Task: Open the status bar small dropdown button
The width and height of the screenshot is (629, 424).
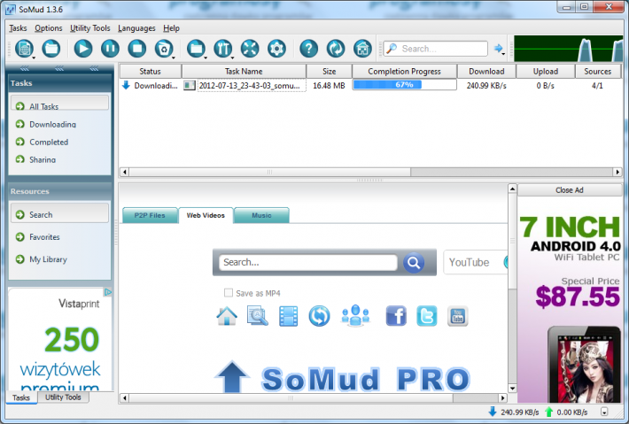Action: [x=604, y=412]
